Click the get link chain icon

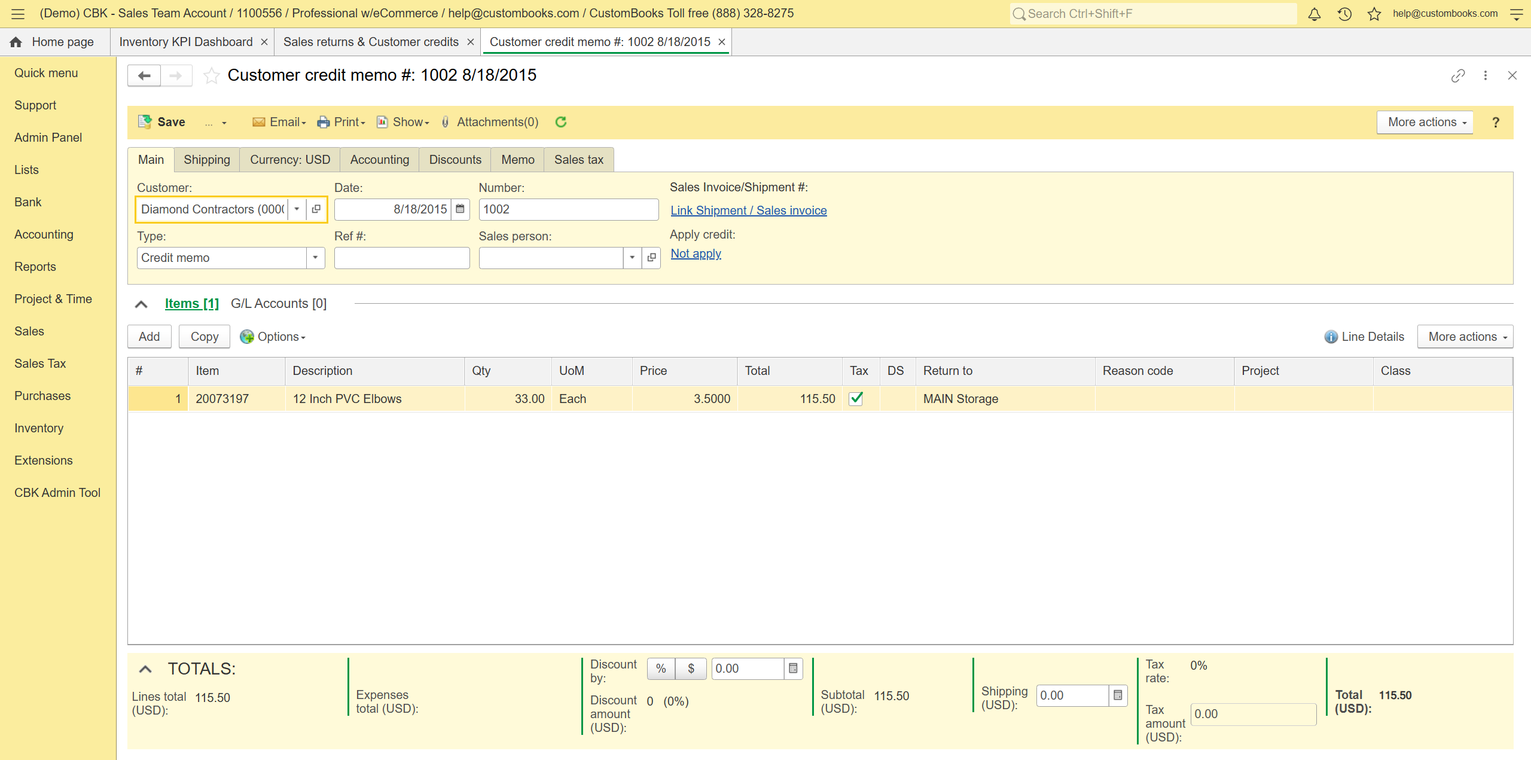pos(1457,75)
